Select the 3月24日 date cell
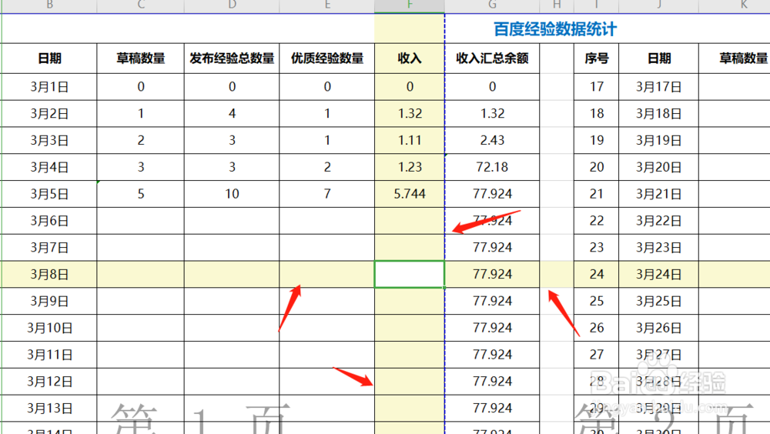The image size is (770, 434). coord(658,275)
